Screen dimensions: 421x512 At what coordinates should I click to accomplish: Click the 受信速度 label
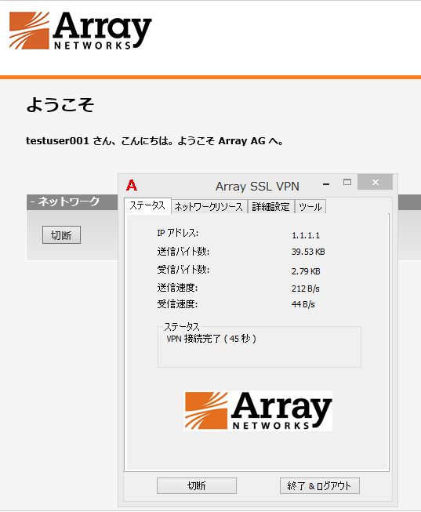[177, 304]
